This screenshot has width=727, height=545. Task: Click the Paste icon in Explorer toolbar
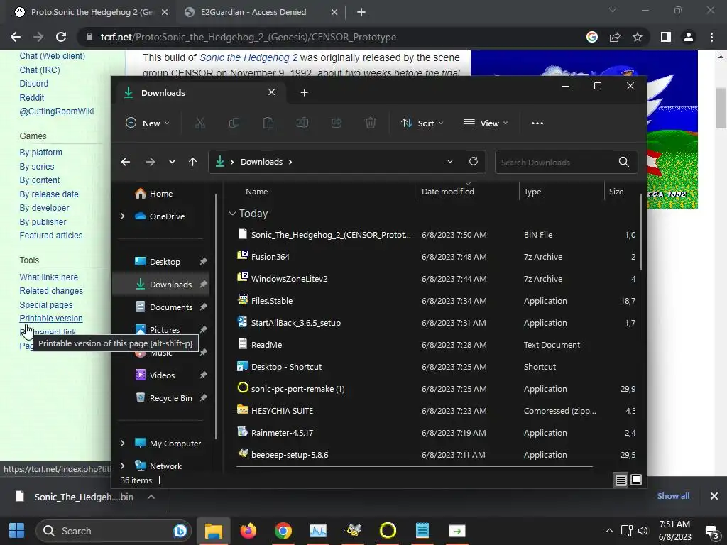[268, 123]
